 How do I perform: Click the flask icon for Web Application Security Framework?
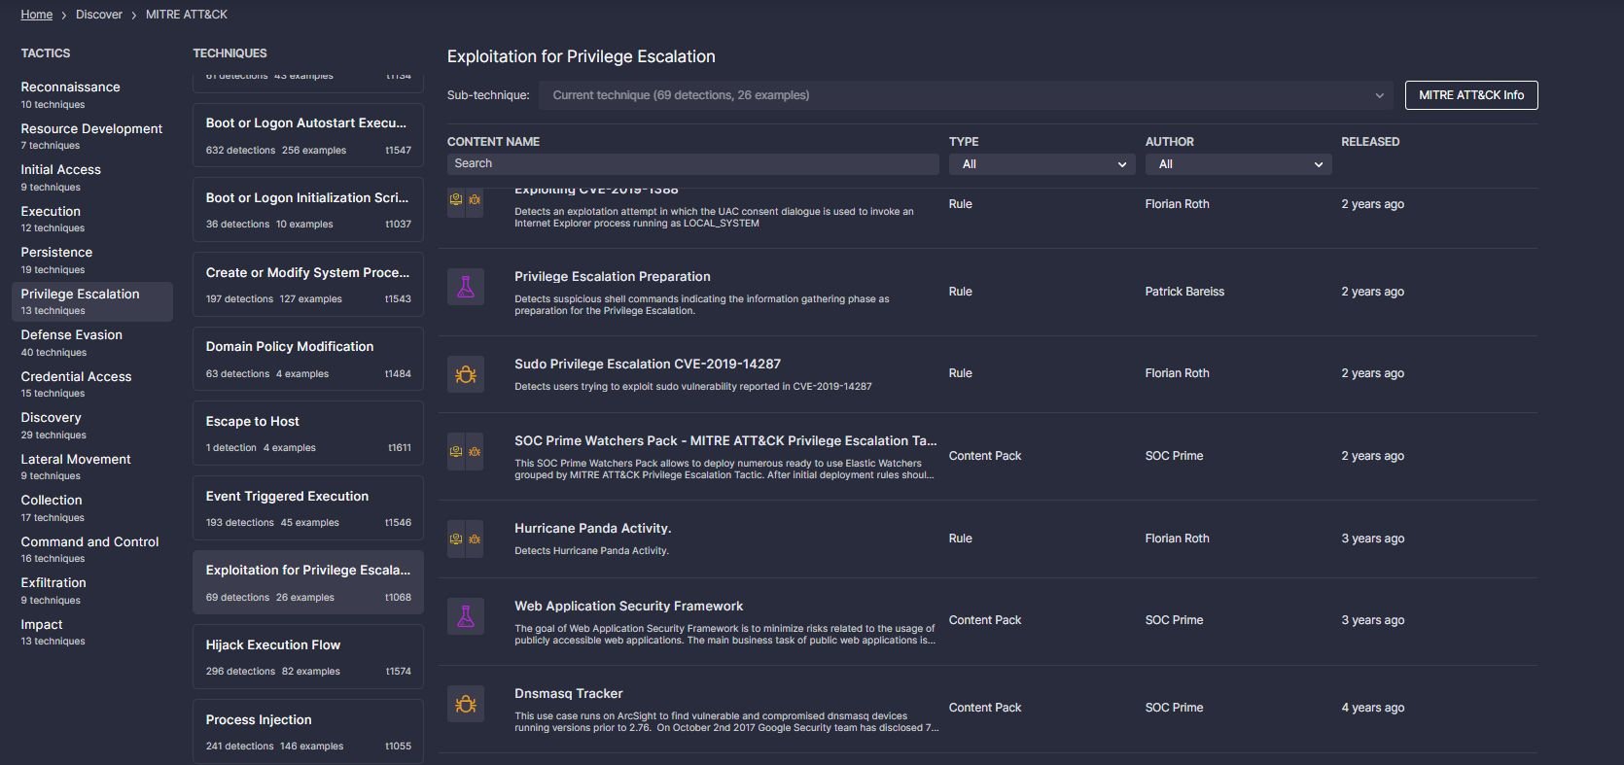(466, 616)
